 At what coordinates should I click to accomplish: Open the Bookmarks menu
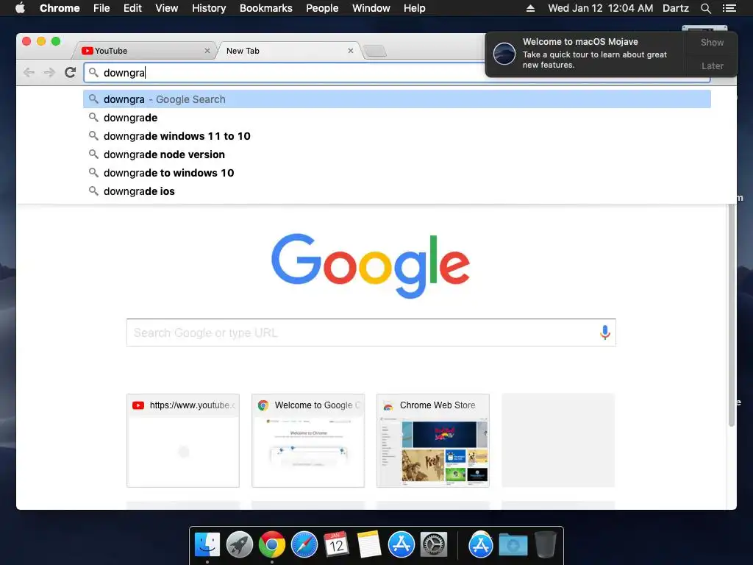[265, 8]
